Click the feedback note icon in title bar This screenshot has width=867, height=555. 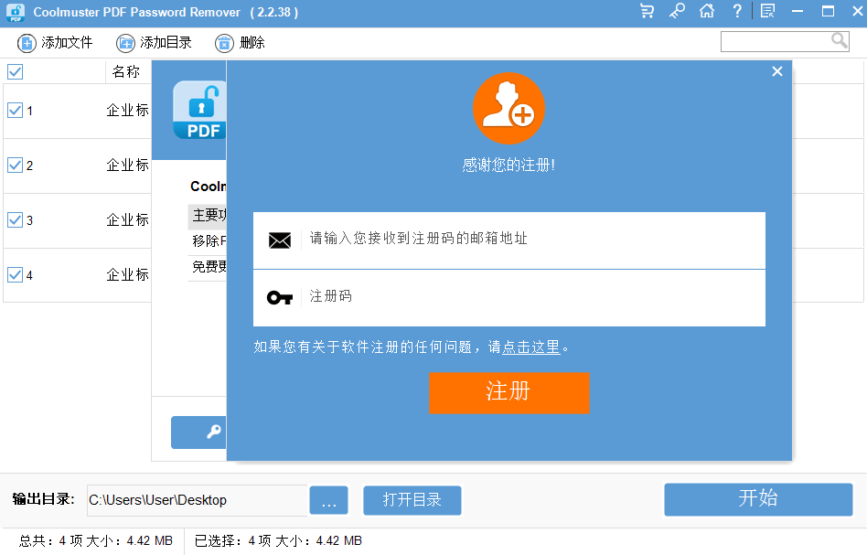pos(767,12)
